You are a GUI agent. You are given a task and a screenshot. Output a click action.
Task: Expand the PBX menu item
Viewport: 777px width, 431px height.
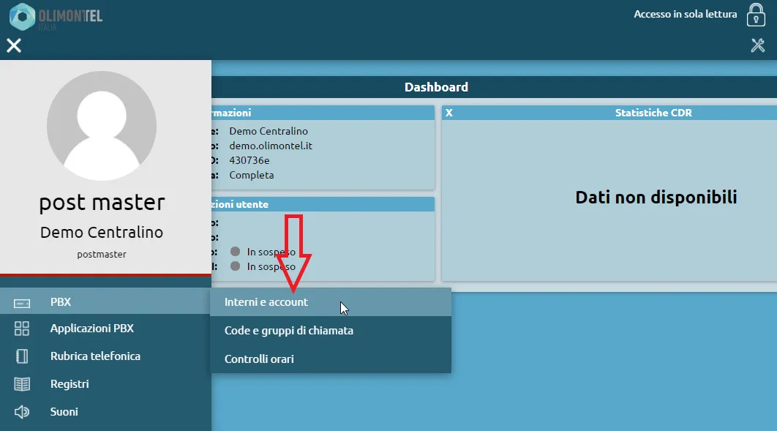[61, 302]
